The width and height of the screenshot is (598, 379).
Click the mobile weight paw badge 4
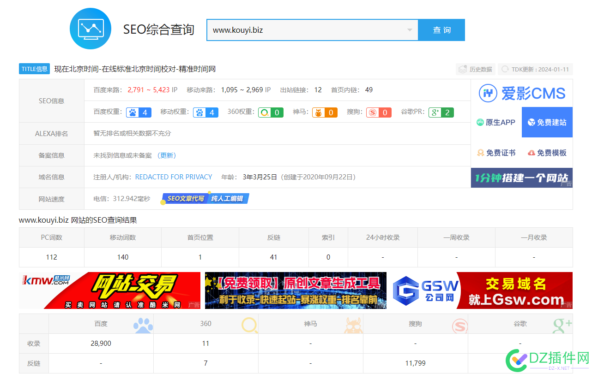[x=205, y=112]
